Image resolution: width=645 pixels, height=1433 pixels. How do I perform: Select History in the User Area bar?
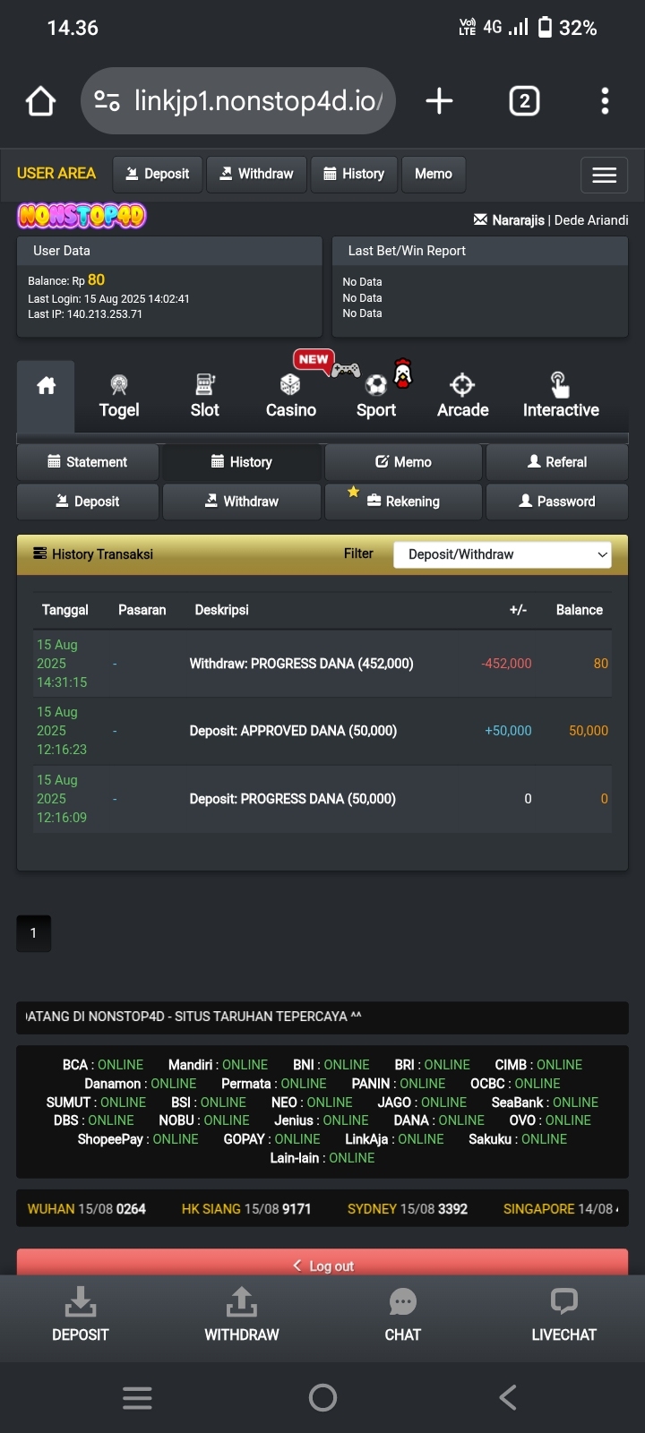[354, 174]
